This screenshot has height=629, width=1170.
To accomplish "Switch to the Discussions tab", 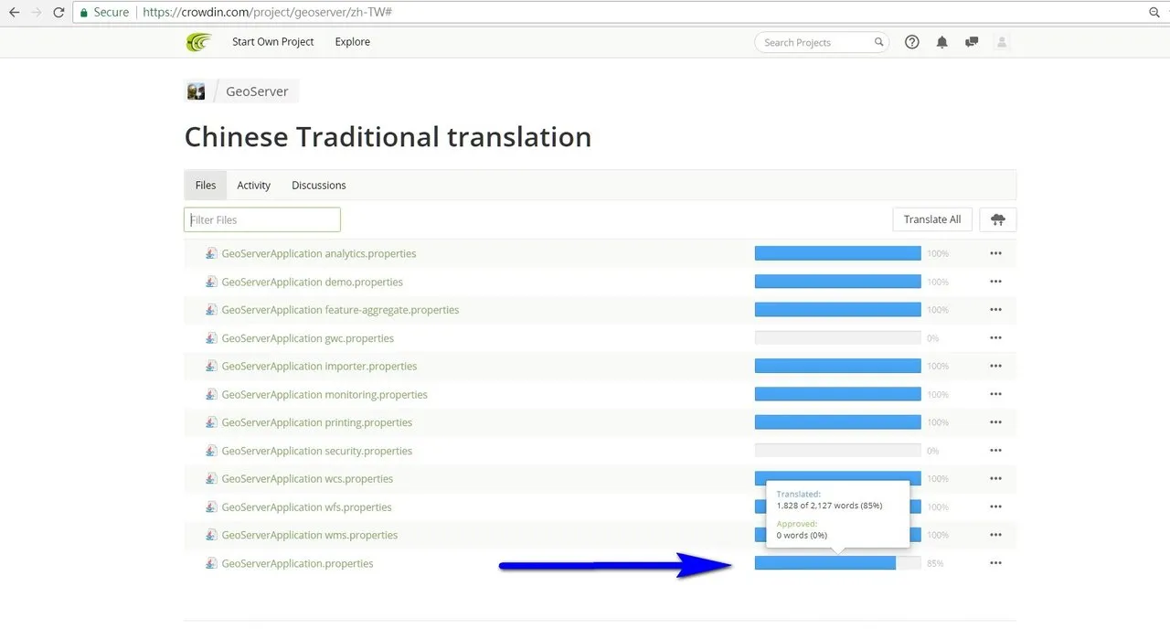I will (319, 185).
